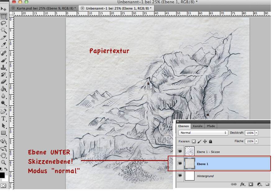Screen dimensions: 274x192
Task: Select the Lasso tool
Action: point(4,23)
